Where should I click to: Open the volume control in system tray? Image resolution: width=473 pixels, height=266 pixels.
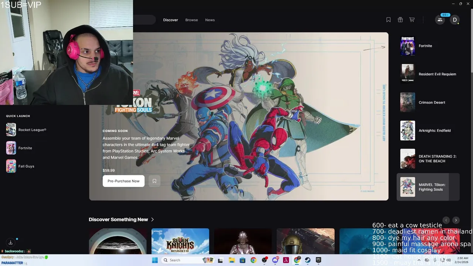pyautogui.click(x=449, y=260)
